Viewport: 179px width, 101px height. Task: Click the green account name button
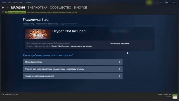pos(149,3)
